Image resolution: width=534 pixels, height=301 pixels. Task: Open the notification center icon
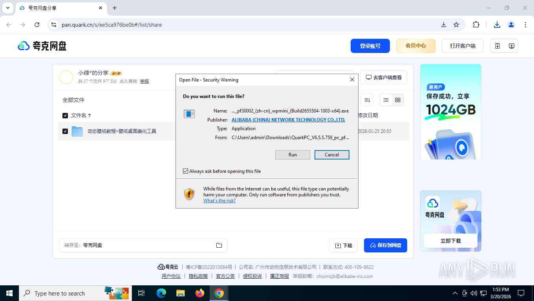tap(521, 293)
